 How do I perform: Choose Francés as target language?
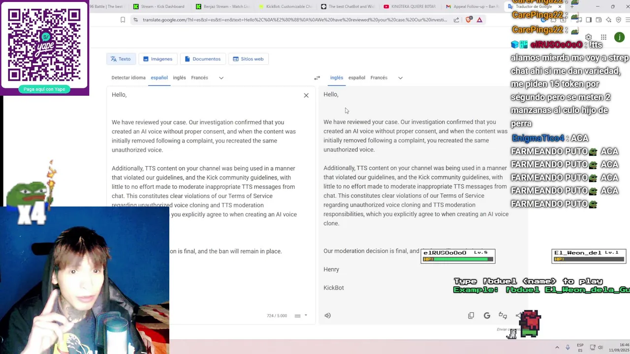(x=379, y=78)
